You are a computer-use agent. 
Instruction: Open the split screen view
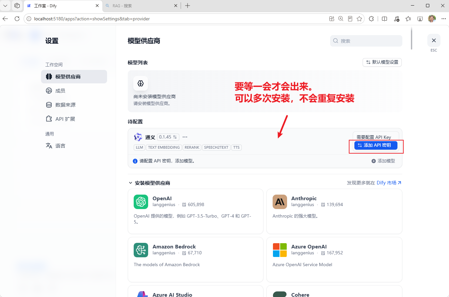385,19
